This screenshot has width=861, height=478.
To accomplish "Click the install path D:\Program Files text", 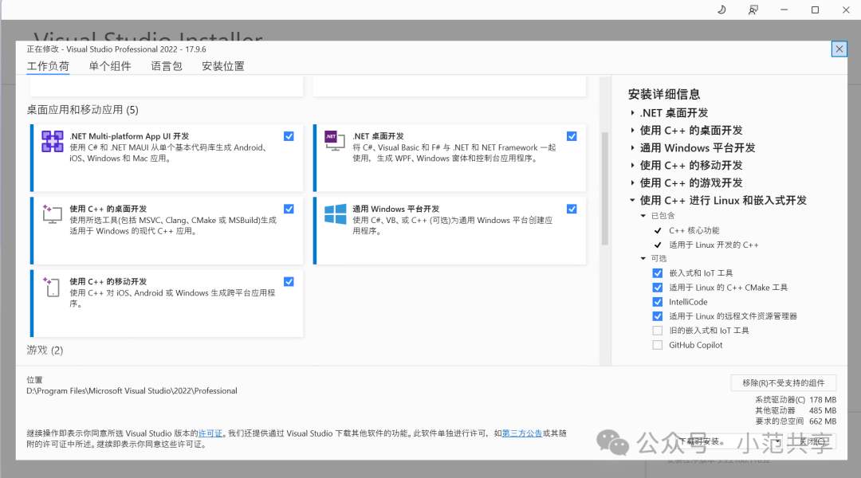I will 132,390.
